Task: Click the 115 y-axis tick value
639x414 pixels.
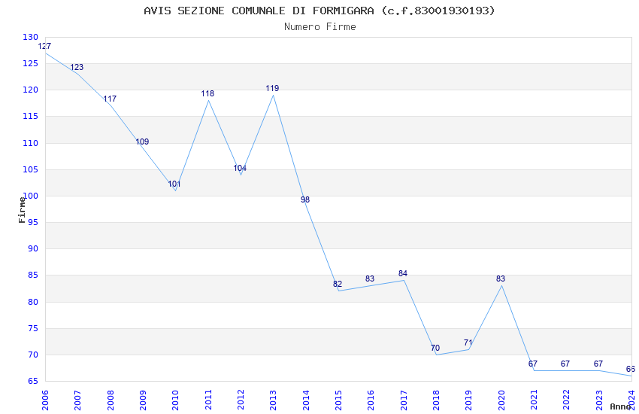Action: point(31,117)
